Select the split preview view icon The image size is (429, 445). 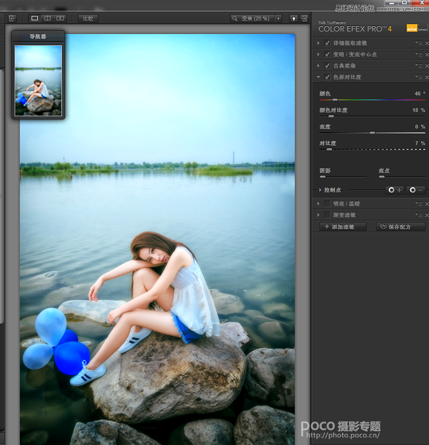click(47, 18)
